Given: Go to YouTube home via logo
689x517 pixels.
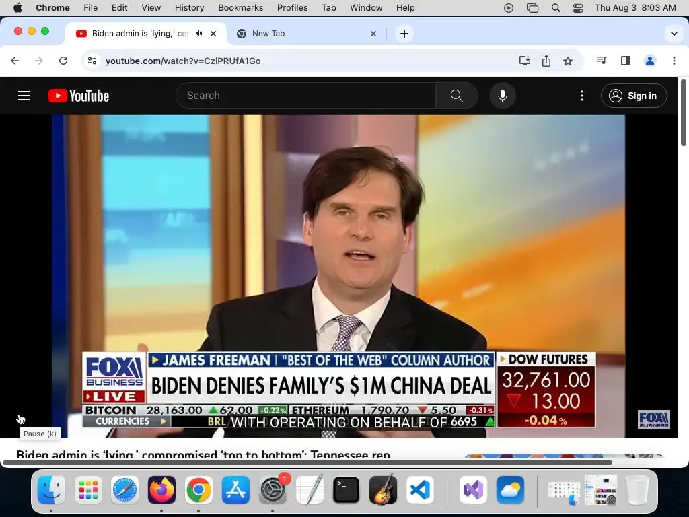Looking at the screenshot, I should tap(79, 96).
